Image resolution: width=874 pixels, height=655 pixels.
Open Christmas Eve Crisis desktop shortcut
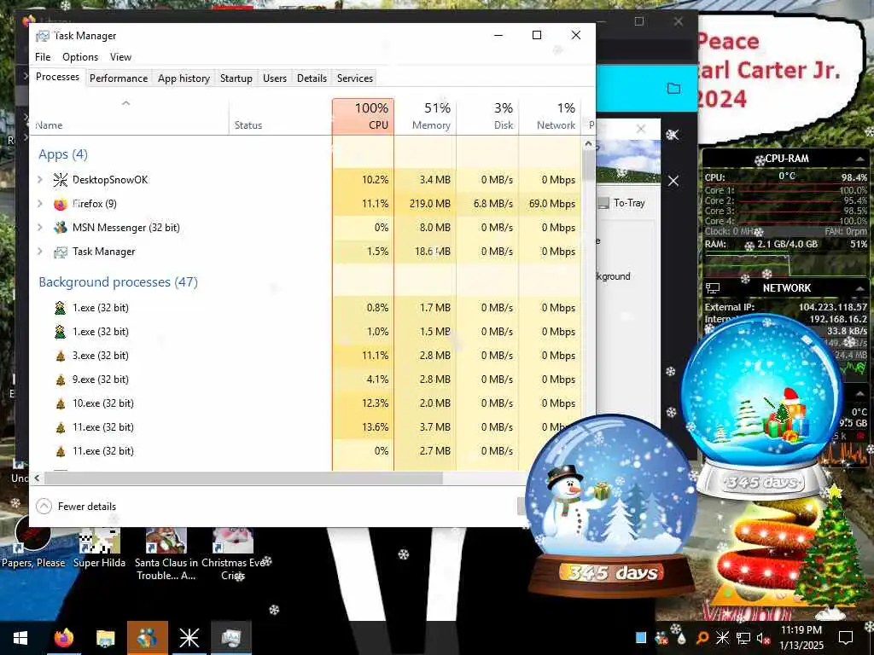click(233, 554)
